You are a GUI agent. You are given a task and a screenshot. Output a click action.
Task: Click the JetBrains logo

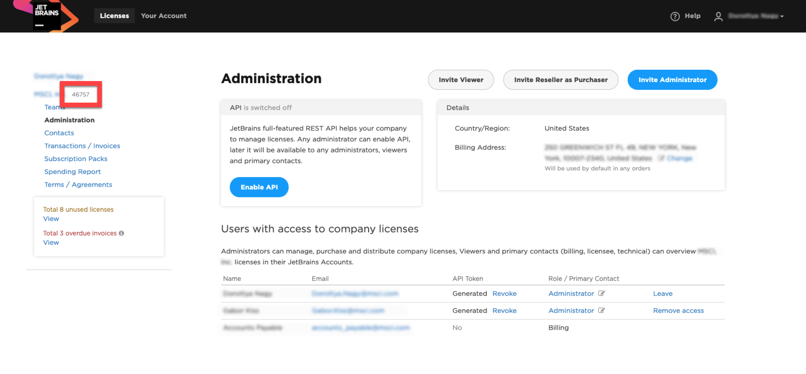(x=46, y=16)
